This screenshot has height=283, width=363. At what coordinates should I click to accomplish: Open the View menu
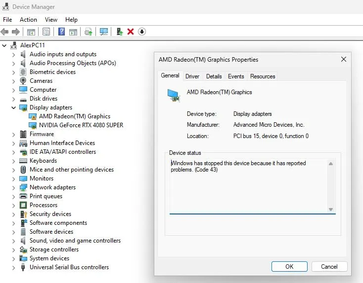[51, 20]
